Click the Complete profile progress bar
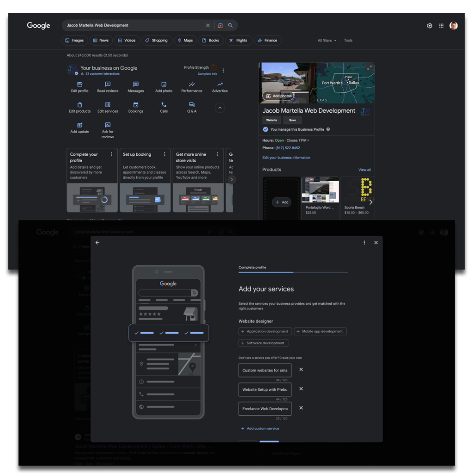The width and height of the screenshot is (473, 473). (x=293, y=272)
